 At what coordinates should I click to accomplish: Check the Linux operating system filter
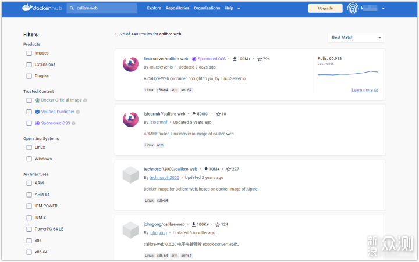[x=29, y=148]
